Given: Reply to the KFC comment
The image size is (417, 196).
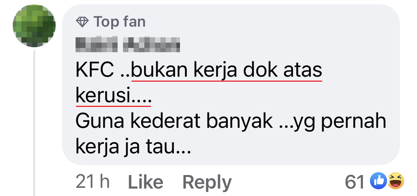Looking at the screenshot, I should [207, 182].
